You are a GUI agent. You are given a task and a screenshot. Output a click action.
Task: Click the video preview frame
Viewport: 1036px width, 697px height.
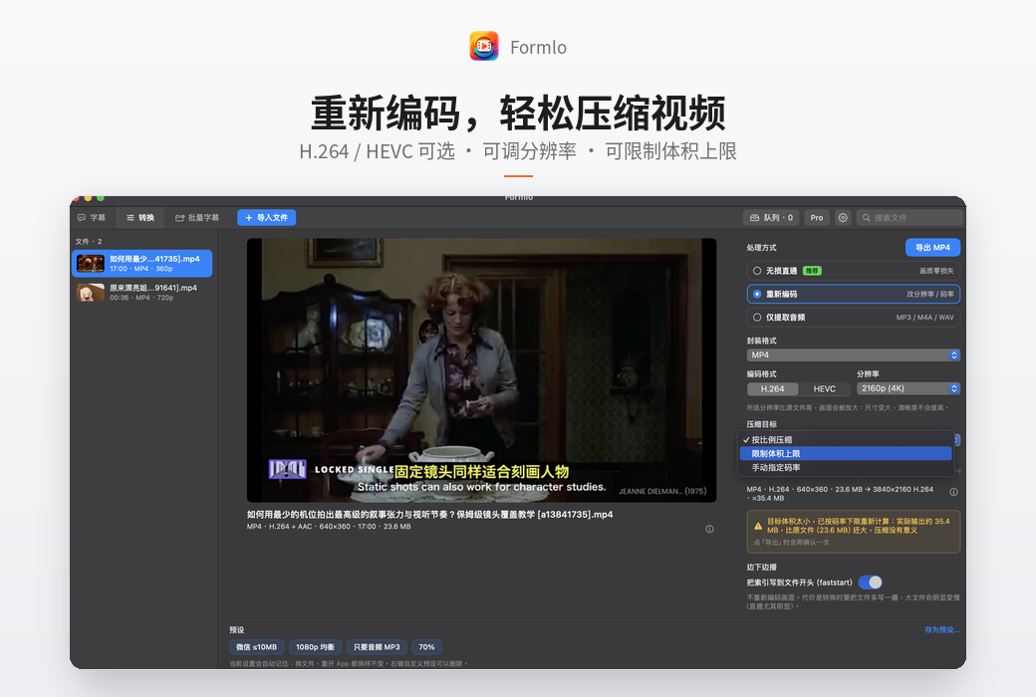click(482, 370)
